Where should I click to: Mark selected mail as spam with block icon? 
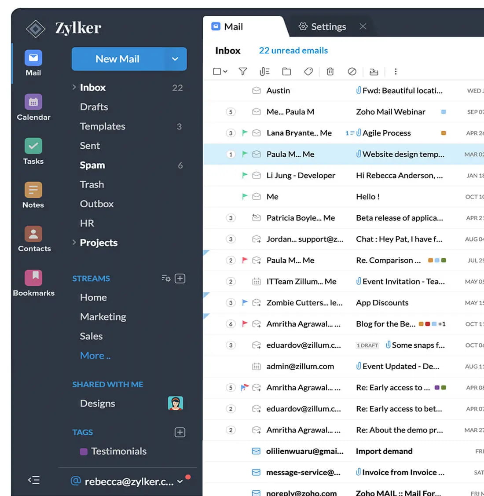352,71
